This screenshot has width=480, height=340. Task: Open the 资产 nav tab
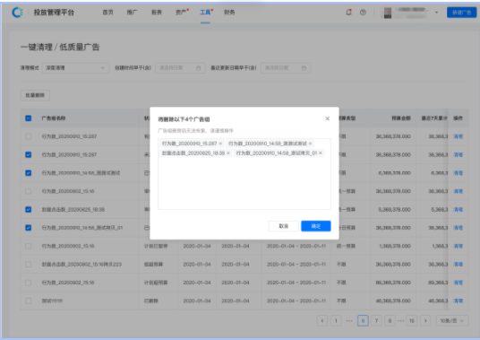coord(181,13)
